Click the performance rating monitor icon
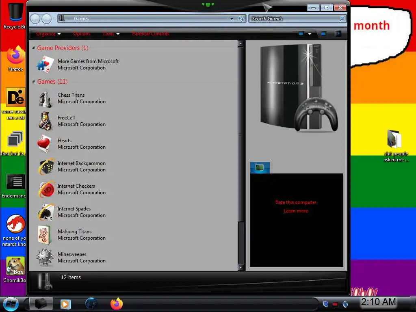Screen dimensions: 416x312 coord(260,167)
